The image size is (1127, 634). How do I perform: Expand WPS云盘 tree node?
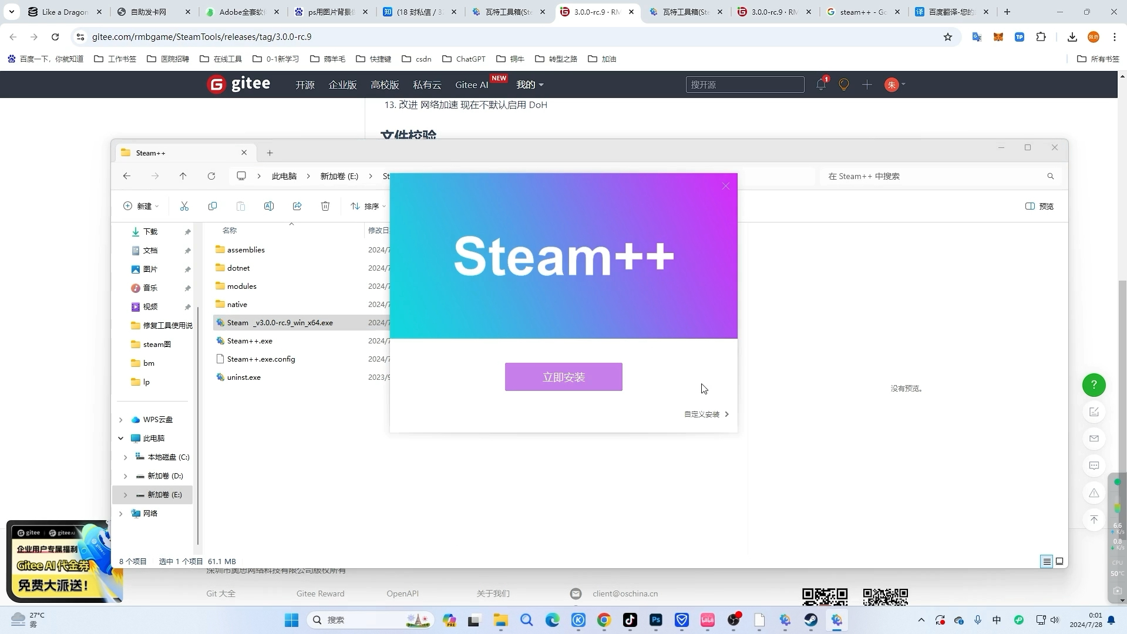[x=120, y=420]
